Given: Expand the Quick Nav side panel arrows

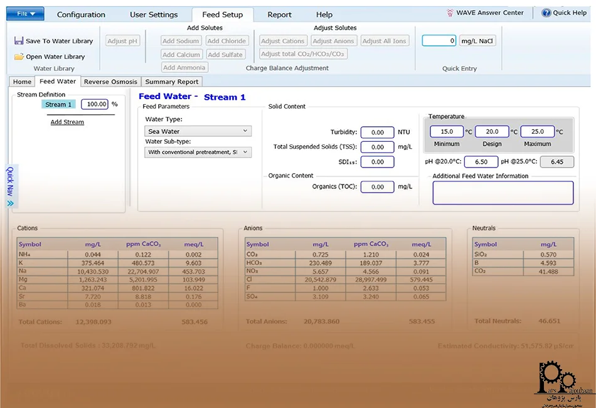Looking at the screenshot, I should (x=10, y=203).
